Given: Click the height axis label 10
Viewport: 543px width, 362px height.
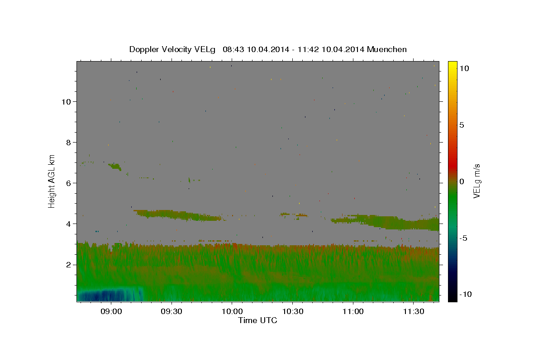Looking at the screenshot, I should (x=66, y=102).
